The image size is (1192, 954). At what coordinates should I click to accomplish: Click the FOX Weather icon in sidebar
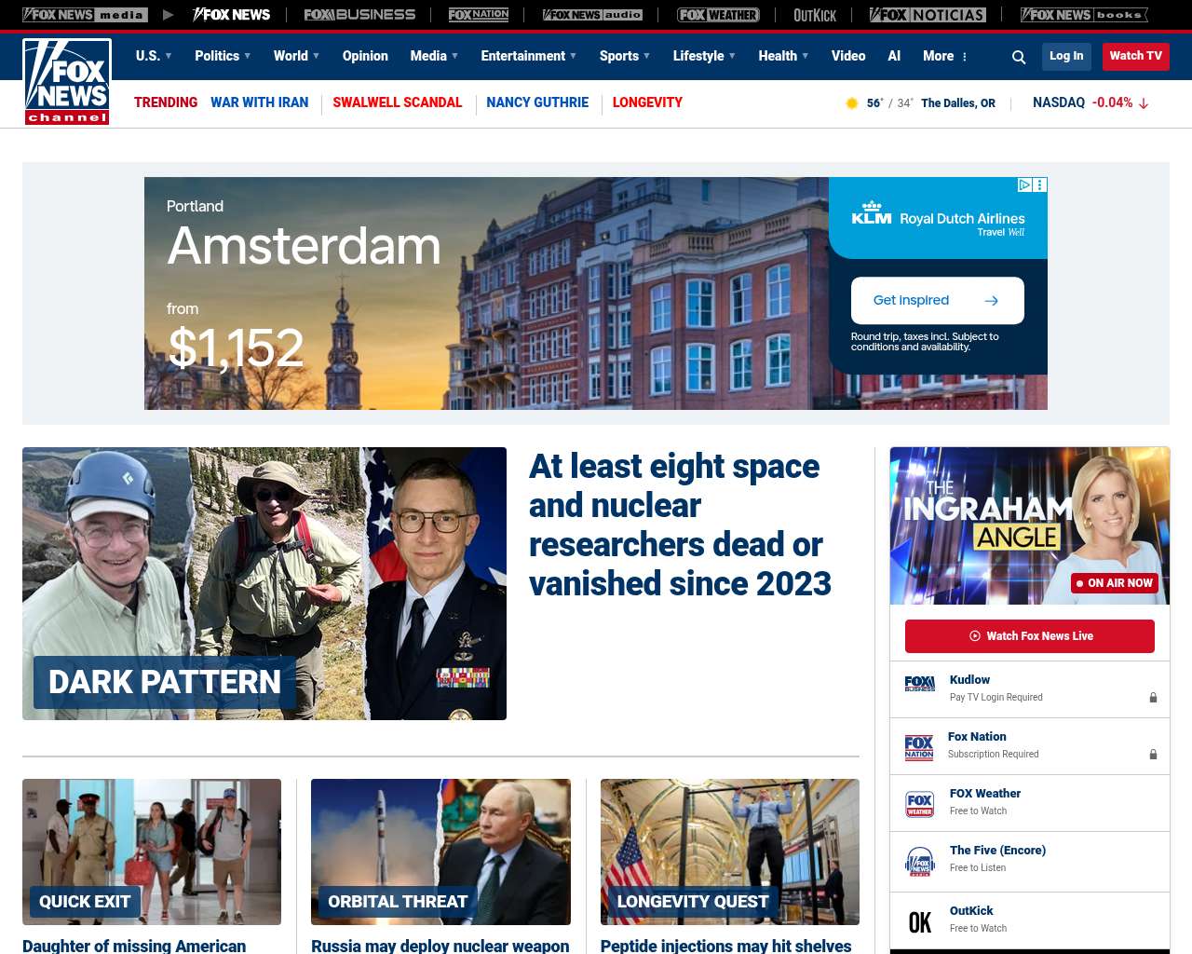(920, 804)
